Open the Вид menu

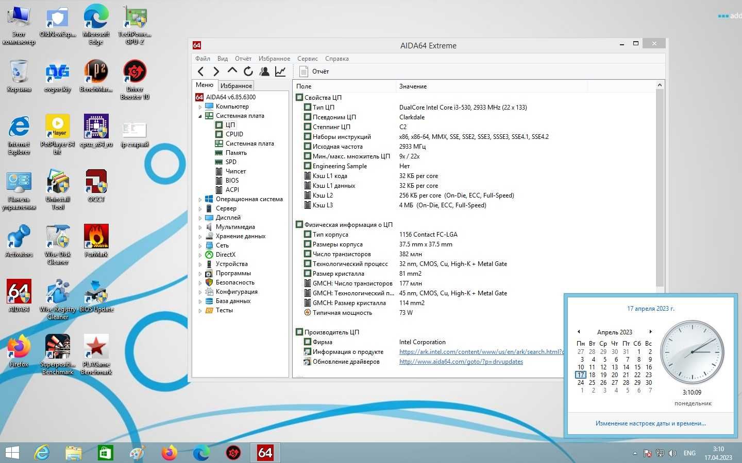(x=223, y=59)
